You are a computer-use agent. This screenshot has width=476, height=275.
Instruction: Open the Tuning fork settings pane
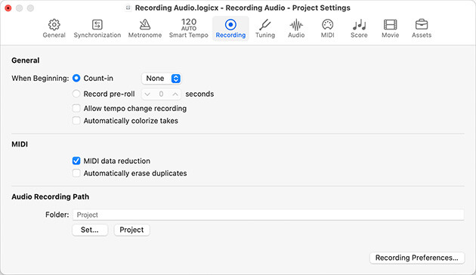coord(265,29)
